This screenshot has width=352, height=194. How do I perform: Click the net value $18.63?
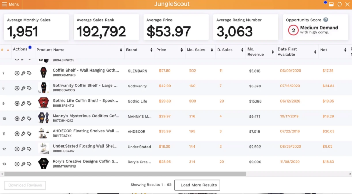(328, 162)
